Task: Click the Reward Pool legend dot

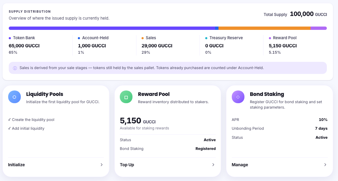Action: [x=270, y=38]
